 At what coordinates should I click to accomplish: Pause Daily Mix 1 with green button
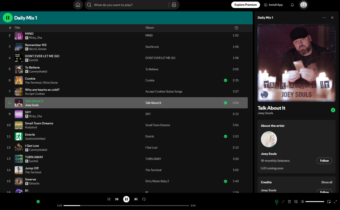[8, 18]
